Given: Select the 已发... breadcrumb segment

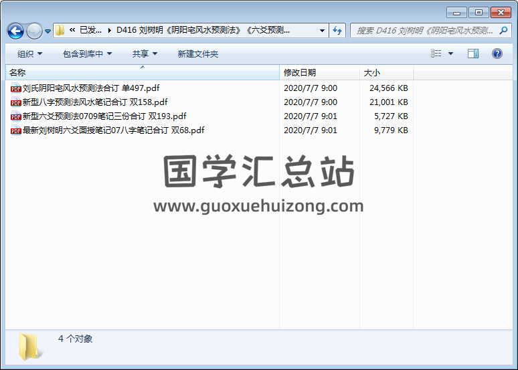Looking at the screenshot, I should [x=90, y=30].
